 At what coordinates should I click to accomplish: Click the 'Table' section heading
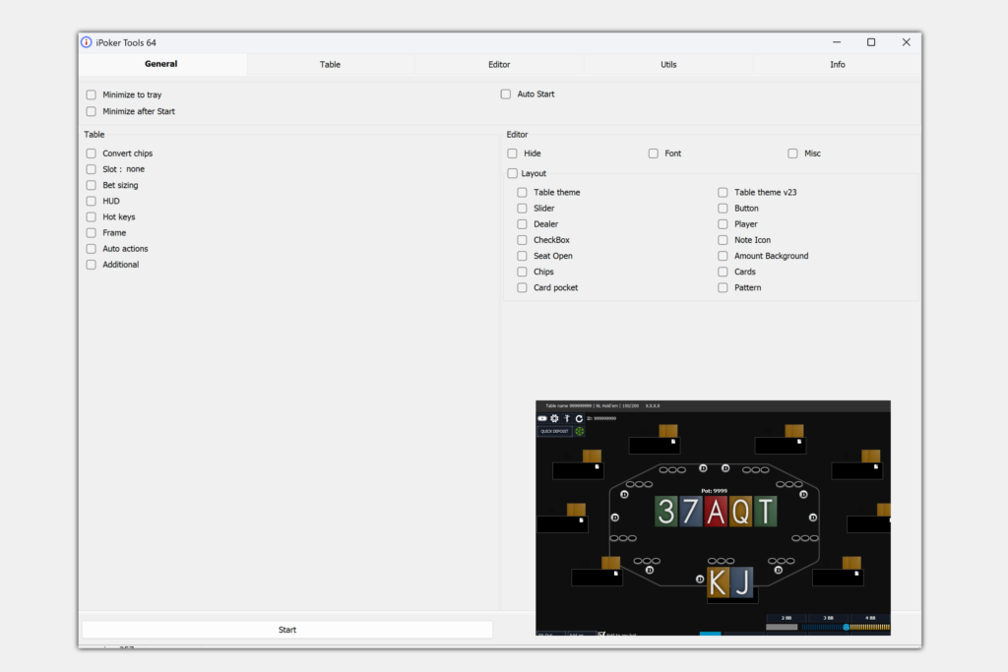(94, 134)
